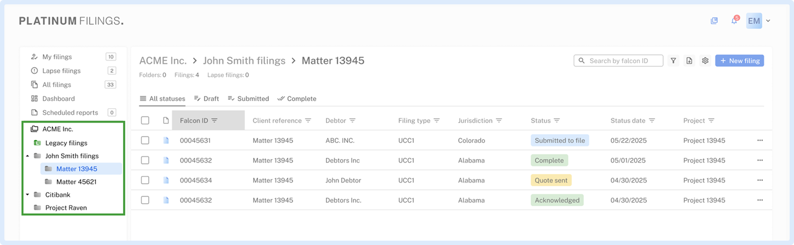Click the New filing button

point(739,61)
